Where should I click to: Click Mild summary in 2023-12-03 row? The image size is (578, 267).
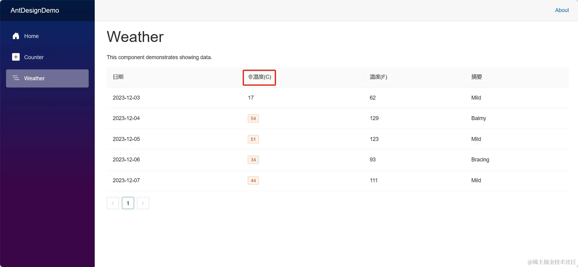pos(476,98)
